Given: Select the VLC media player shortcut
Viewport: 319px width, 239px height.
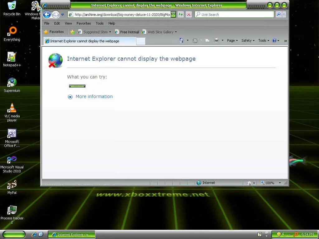Looking at the screenshot, I should [x=12, y=112].
